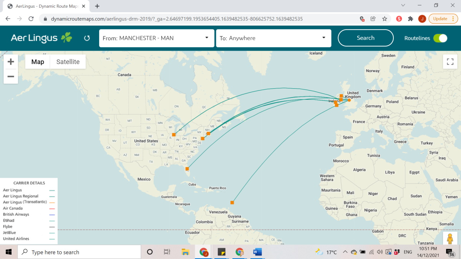Click the Aer Lingus legend color line
Screen dimensions: 461x259
pos(52,190)
